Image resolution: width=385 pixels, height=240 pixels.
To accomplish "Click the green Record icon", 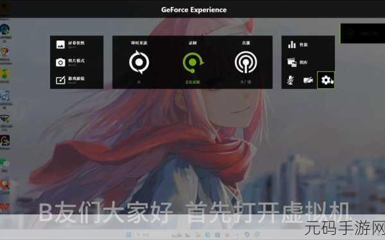I will click(193, 63).
